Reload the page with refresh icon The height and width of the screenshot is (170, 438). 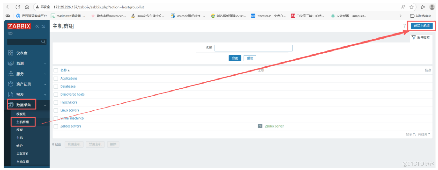[18, 7]
